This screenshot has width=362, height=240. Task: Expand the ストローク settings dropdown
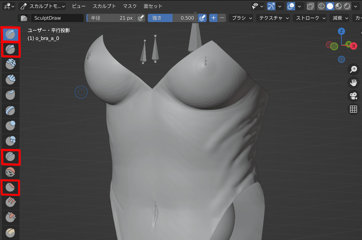pos(310,18)
